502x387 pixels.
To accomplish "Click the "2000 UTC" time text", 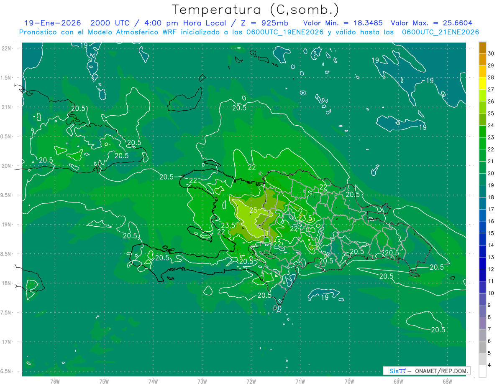I will point(111,23).
